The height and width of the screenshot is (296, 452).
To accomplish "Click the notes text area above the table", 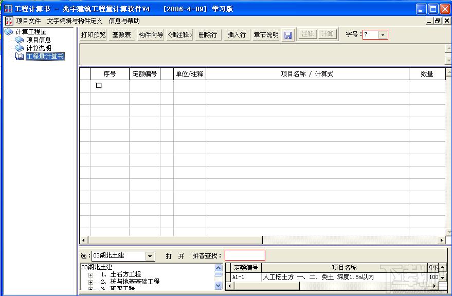I will point(262,54).
